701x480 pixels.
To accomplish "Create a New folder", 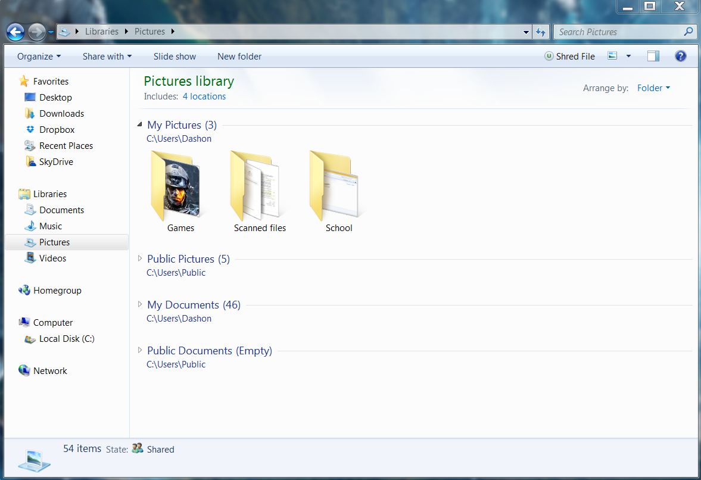I will [239, 56].
